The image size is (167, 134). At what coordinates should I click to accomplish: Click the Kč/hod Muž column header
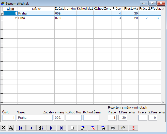click(85, 9)
